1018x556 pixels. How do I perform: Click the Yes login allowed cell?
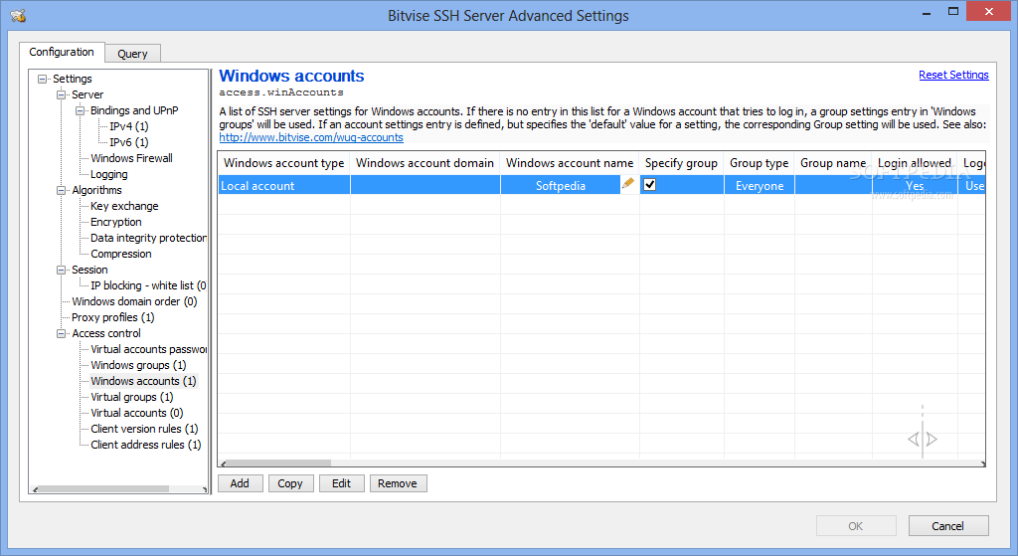[x=915, y=186]
